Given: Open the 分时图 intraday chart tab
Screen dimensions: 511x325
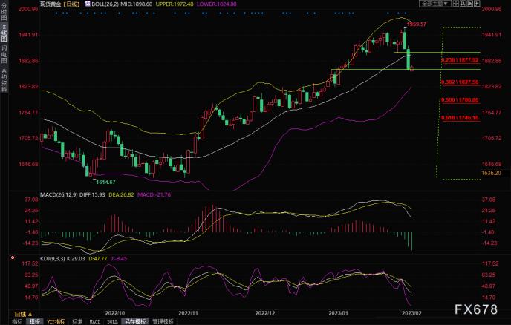Looking at the screenshot, I should (x=4, y=13).
